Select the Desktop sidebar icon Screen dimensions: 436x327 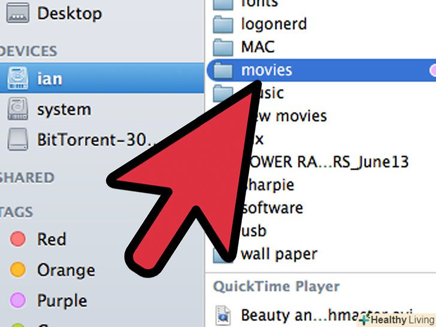17,13
